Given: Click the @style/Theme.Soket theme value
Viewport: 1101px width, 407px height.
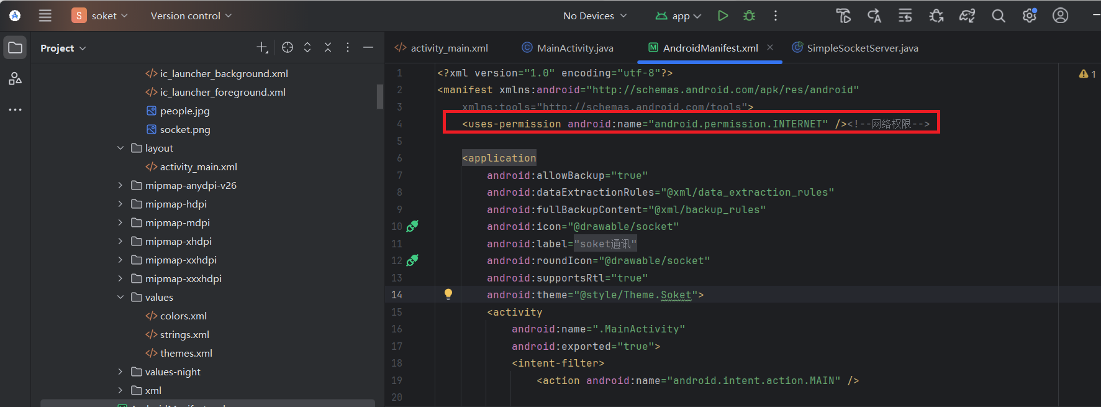Looking at the screenshot, I should 636,295.
